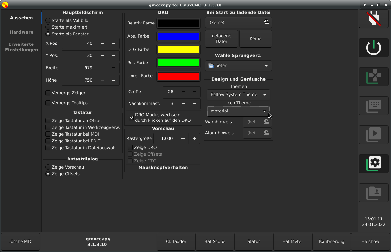Screen dimensions: 391x252
Task: Open the user tabs folder-person icon
Action: [x=374, y=192]
